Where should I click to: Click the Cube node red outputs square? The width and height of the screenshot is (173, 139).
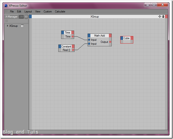[x=132, y=38]
